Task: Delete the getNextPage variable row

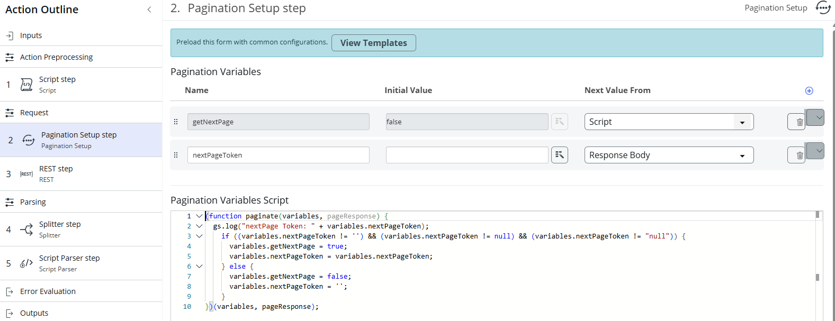Action: (796, 122)
